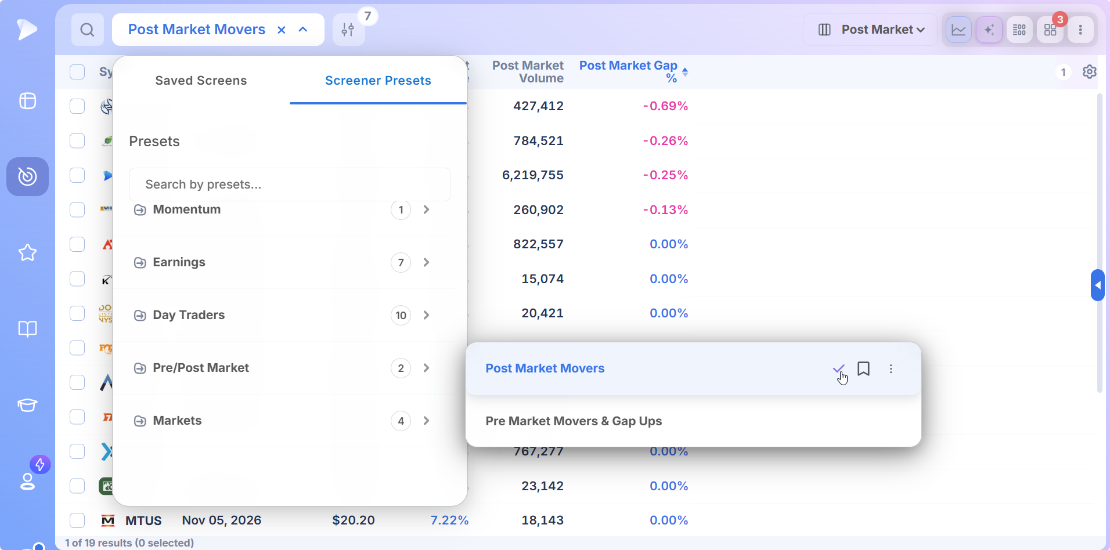Open the user profile sidebar icon
Screen dimensions: 1110x550
pyautogui.click(x=28, y=481)
